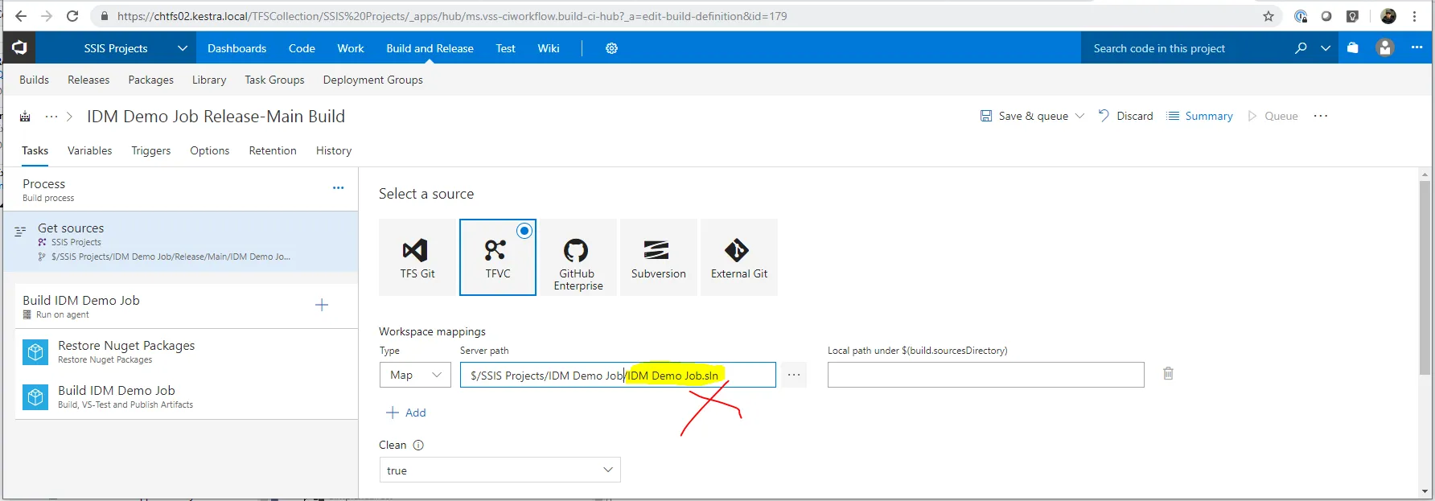Switch to the Retention tab
The image size is (1435, 501).
[273, 150]
